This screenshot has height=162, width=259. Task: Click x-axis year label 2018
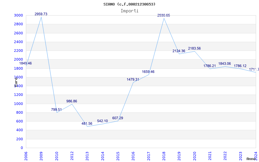click(x=164, y=156)
